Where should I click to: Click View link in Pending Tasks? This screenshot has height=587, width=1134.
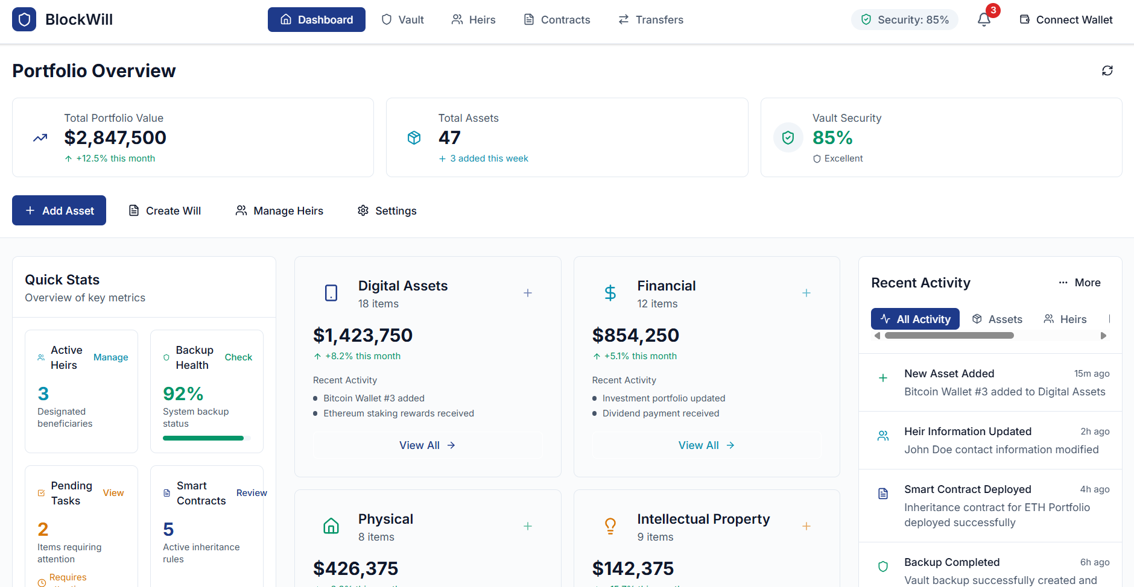pyautogui.click(x=113, y=493)
